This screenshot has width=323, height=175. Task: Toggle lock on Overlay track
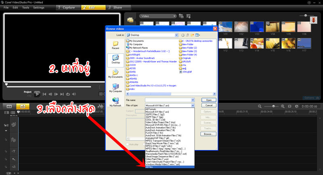6,140
